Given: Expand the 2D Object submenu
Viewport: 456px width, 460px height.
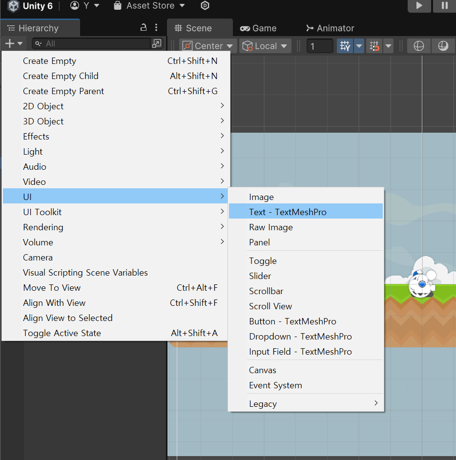Looking at the screenshot, I should (115, 106).
